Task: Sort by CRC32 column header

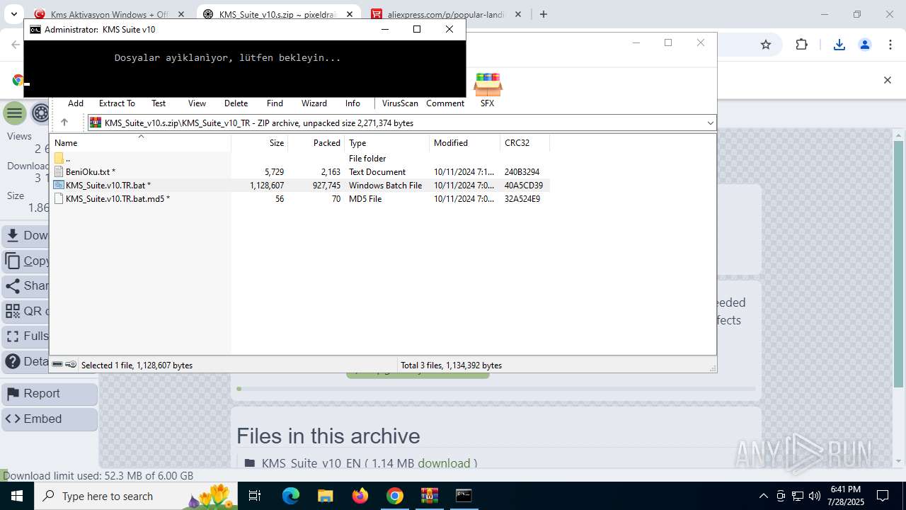Action: (x=525, y=143)
